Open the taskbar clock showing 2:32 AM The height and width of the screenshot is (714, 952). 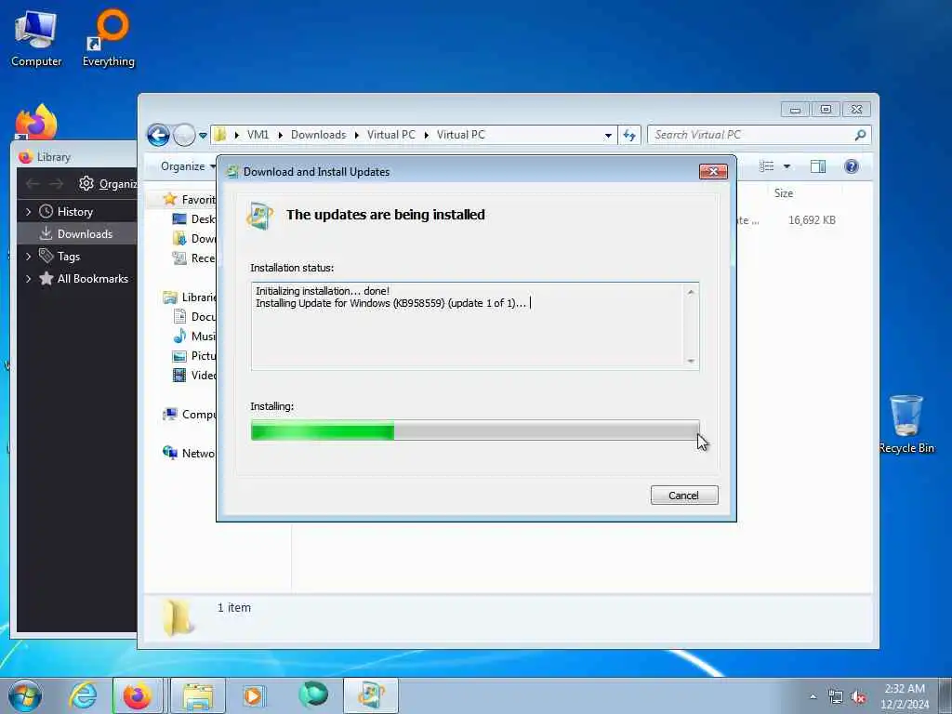click(x=905, y=696)
